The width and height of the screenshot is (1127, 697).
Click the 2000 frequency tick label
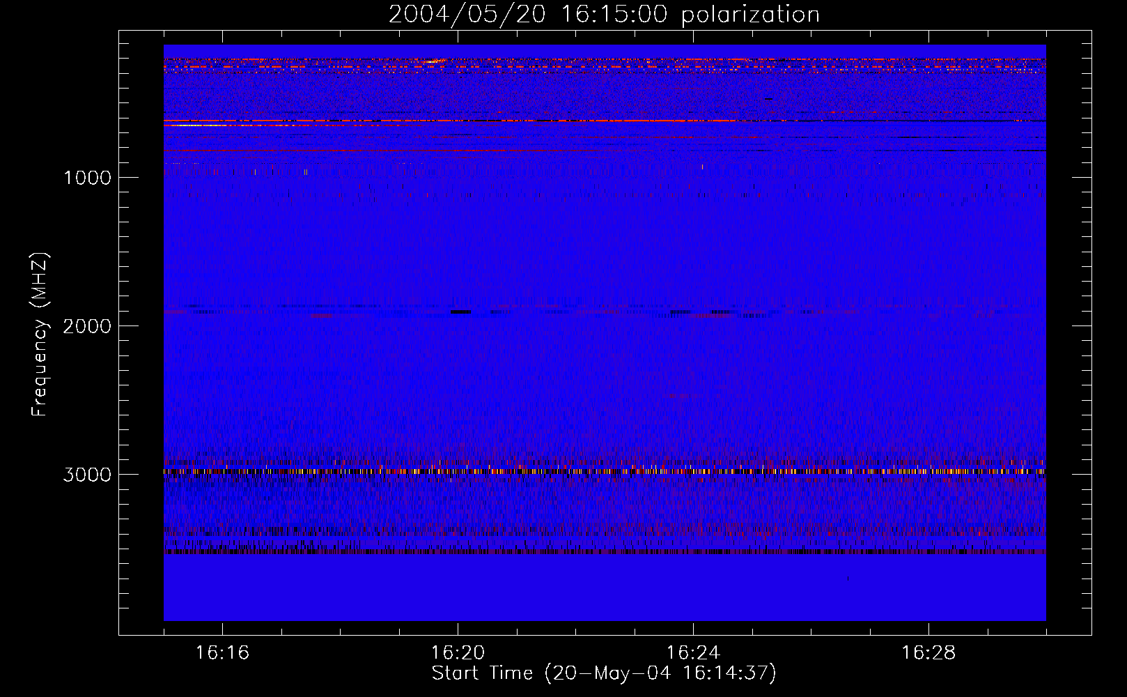tap(88, 326)
